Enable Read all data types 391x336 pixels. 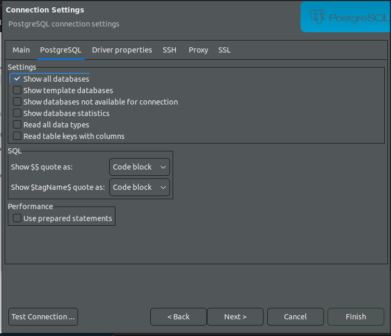tap(17, 125)
